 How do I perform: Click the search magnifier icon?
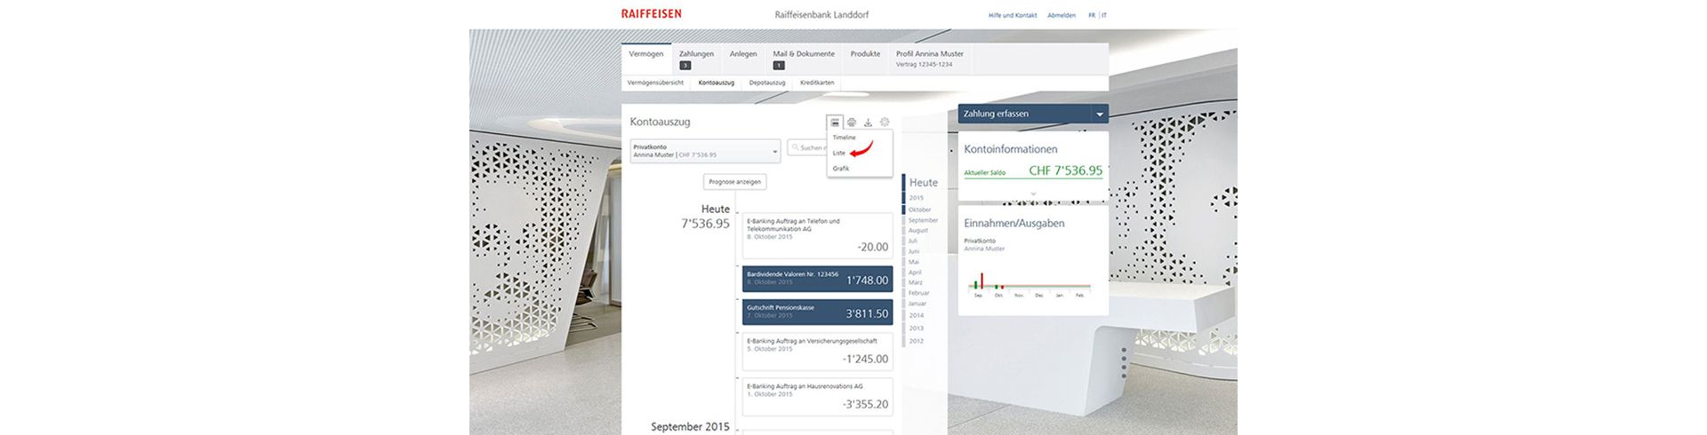click(x=795, y=148)
